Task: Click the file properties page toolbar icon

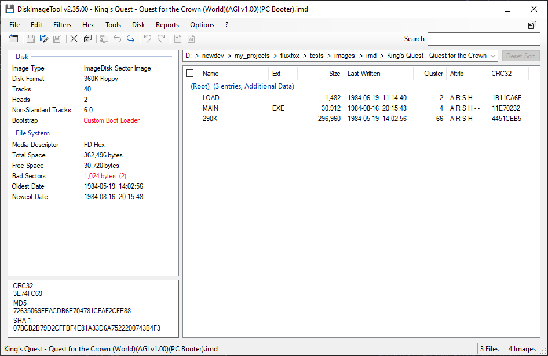Action: tap(178, 39)
